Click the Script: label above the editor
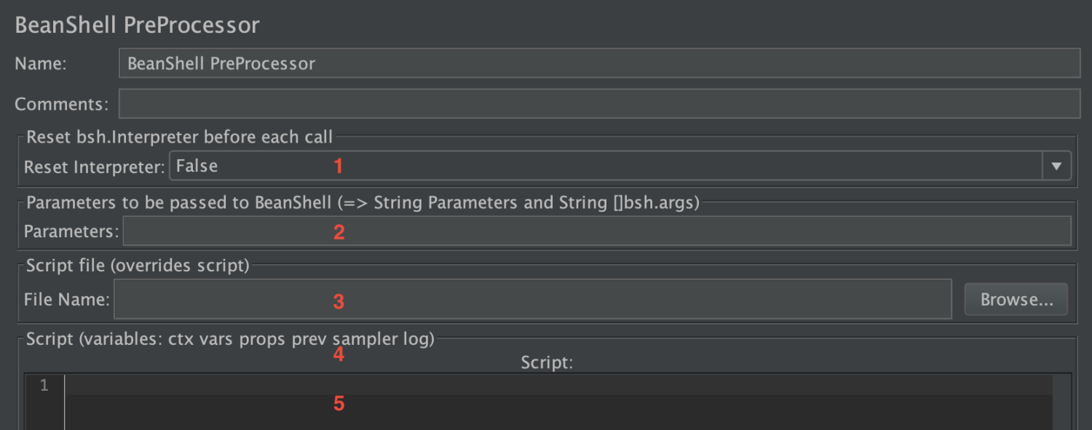 coord(547,362)
